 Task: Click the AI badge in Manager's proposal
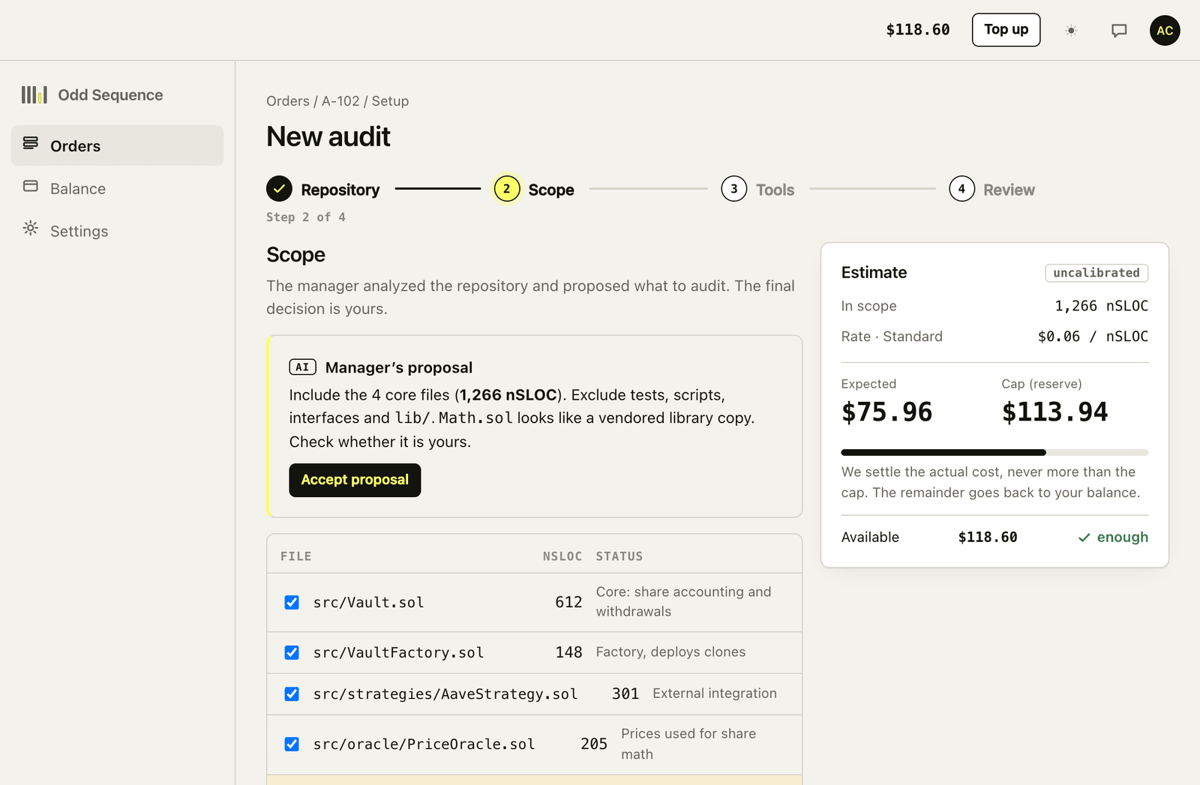point(302,367)
